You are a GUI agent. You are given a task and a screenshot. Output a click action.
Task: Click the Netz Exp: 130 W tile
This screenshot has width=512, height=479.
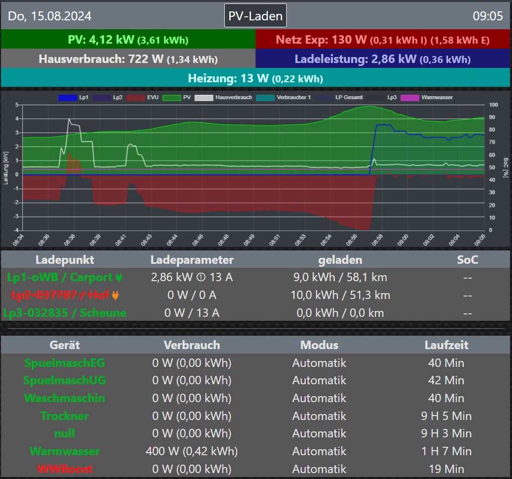click(383, 39)
